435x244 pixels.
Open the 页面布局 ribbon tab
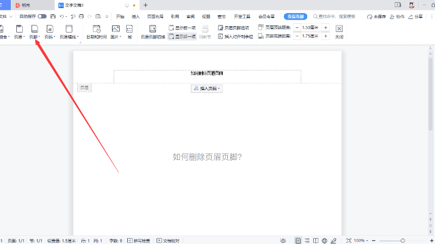point(155,17)
